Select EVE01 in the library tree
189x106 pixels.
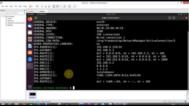(x=10, y=19)
